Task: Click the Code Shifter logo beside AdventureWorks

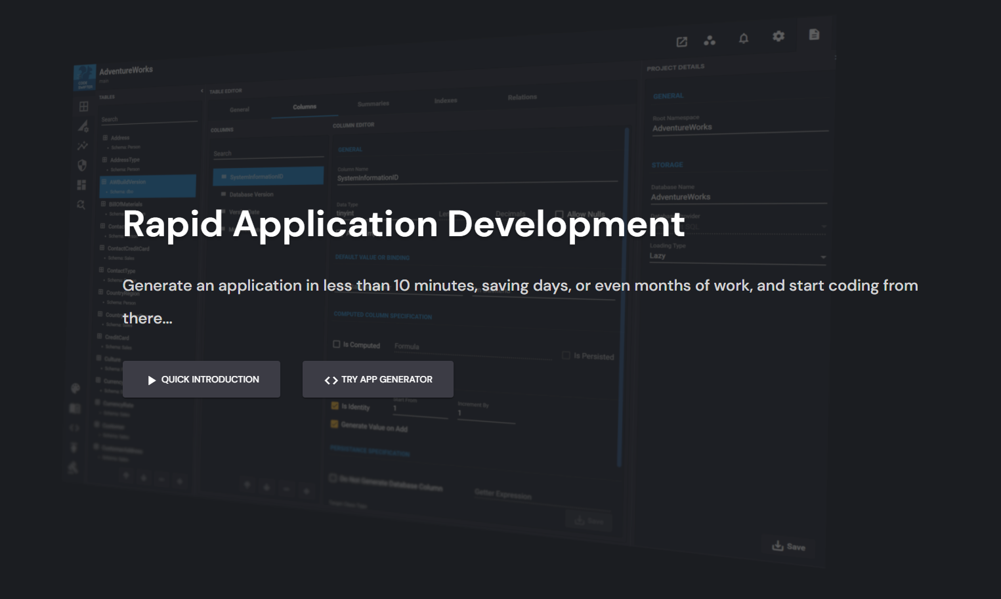Action: click(x=85, y=77)
